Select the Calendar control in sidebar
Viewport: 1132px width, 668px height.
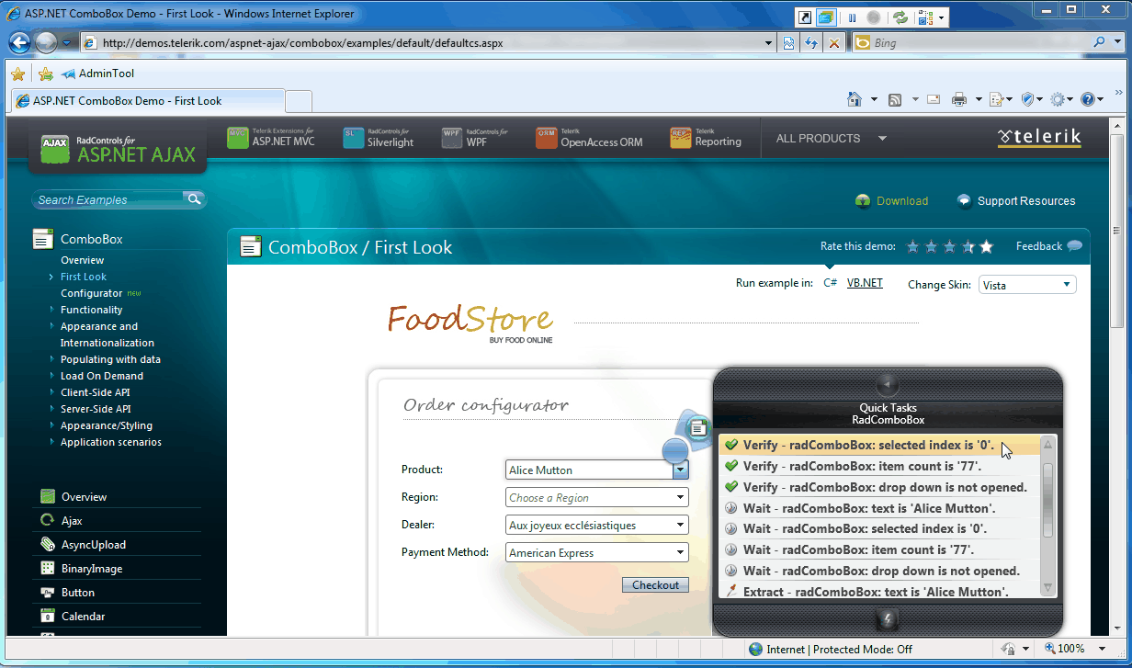point(83,617)
